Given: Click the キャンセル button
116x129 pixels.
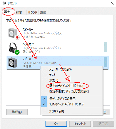Looking at the screenshot, I should pyautogui.click(x=80, y=124).
